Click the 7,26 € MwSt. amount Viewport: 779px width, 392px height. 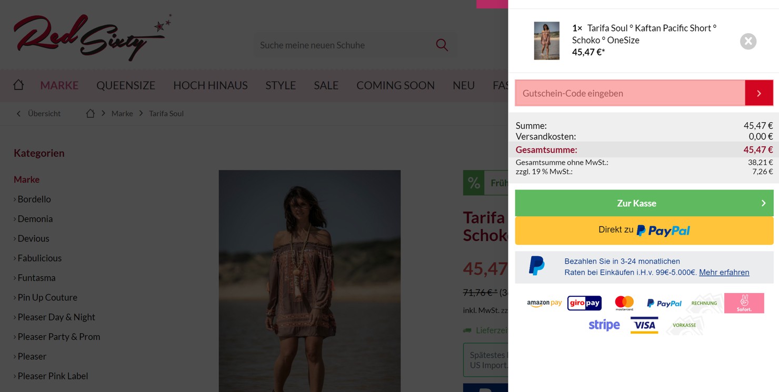(762, 172)
